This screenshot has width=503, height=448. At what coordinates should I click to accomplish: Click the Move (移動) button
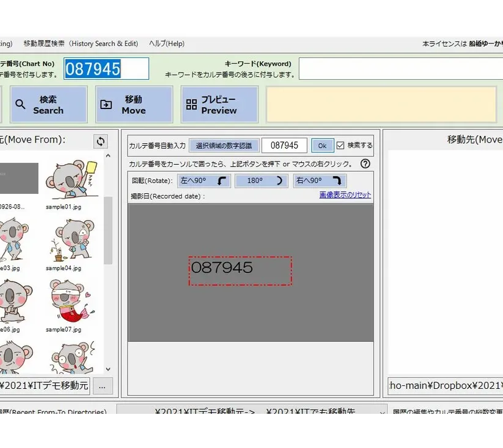point(134,105)
